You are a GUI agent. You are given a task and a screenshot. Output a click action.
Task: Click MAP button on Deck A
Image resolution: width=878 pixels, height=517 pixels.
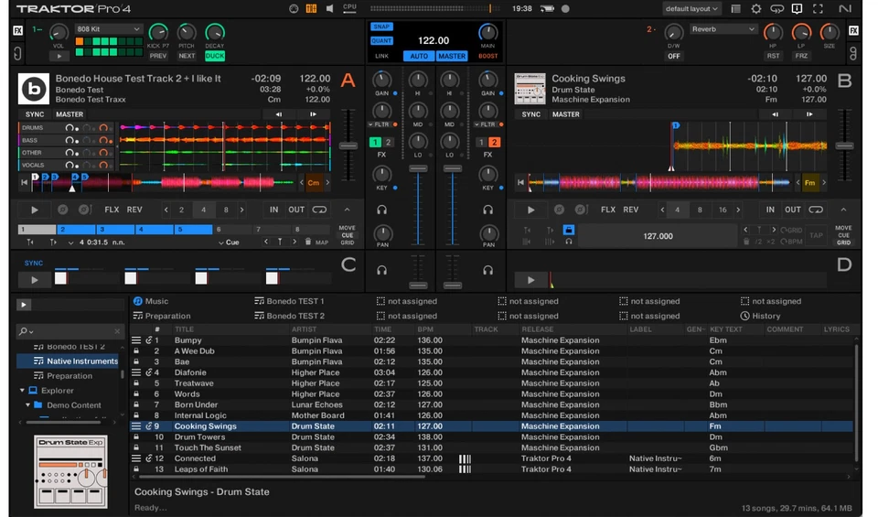(x=322, y=242)
